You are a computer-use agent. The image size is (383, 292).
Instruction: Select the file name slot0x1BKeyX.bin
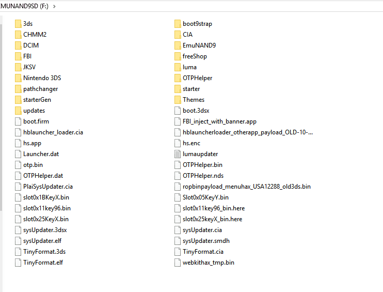pyautogui.click(x=46, y=197)
